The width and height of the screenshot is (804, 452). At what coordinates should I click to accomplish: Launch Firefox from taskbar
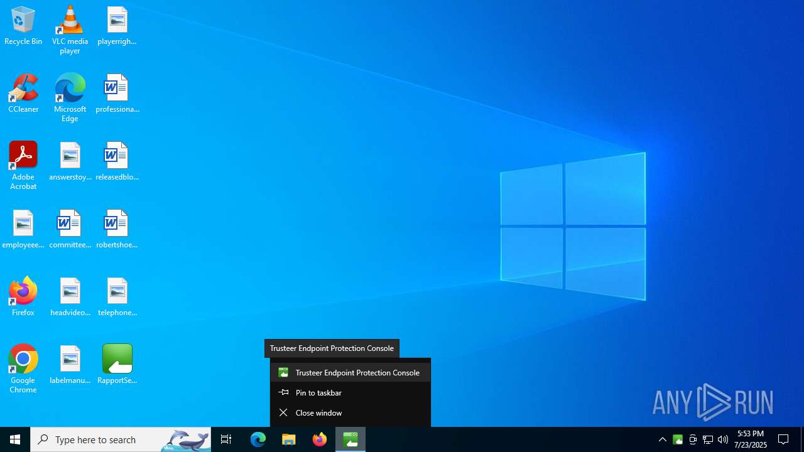320,439
